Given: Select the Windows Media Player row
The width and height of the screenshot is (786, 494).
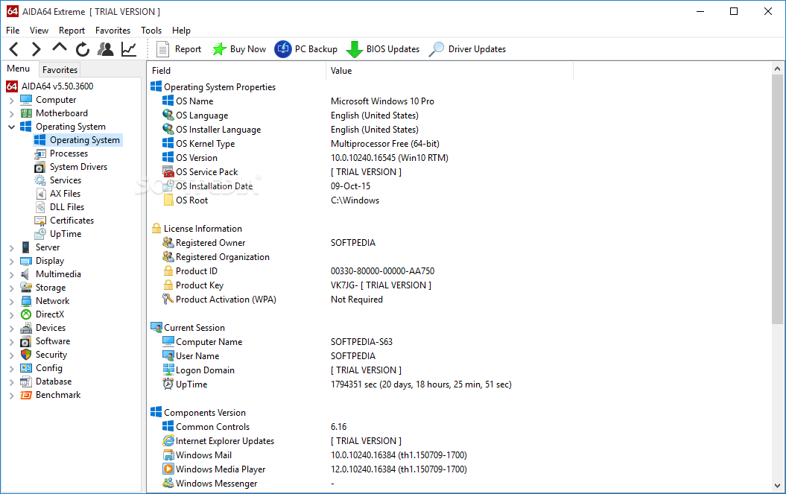Looking at the screenshot, I should point(359,469).
